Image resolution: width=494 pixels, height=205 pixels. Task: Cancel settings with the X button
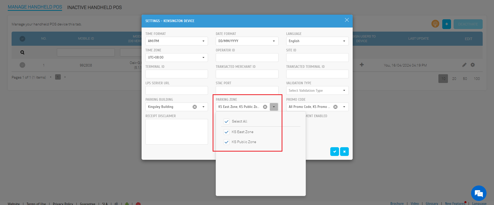pos(344,152)
